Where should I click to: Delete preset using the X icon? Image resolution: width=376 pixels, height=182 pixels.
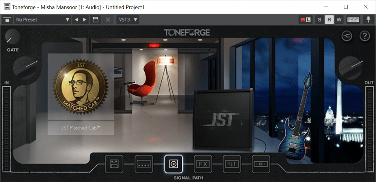pos(108,20)
